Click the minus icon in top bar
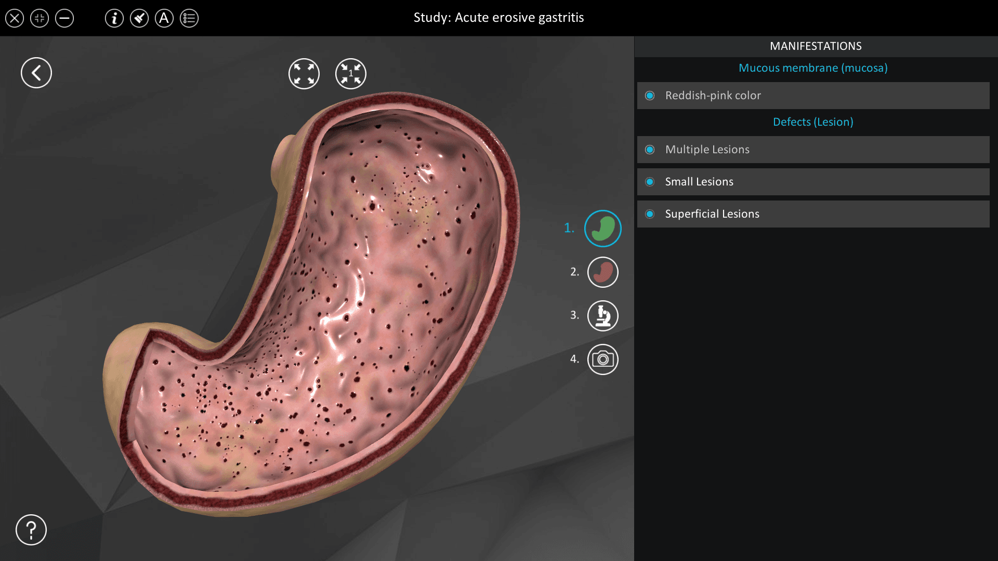 tap(64, 18)
